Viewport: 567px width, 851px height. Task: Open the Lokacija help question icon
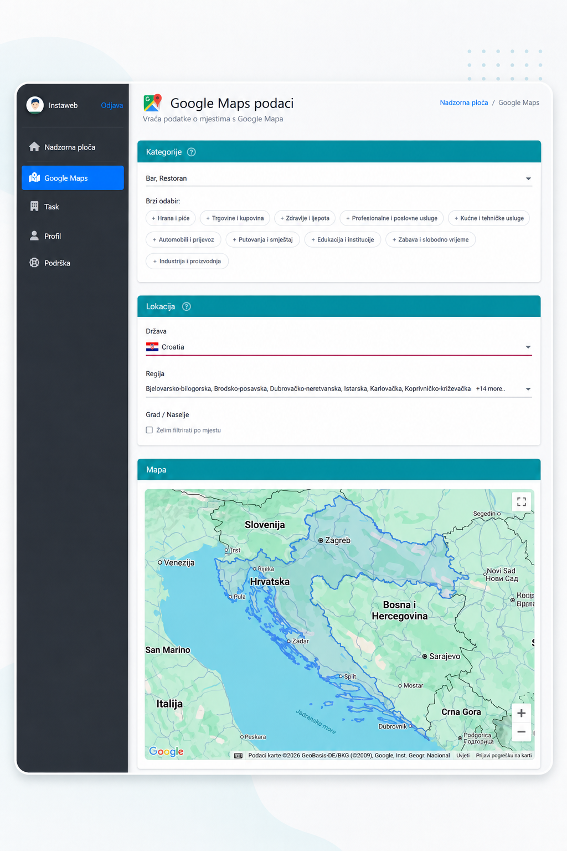pos(187,306)
